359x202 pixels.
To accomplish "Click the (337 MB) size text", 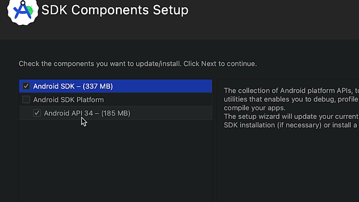I will tap(98, 86).
